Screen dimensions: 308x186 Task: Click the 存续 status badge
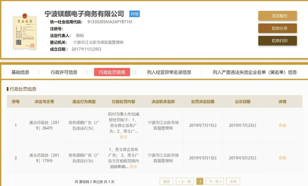134,14
